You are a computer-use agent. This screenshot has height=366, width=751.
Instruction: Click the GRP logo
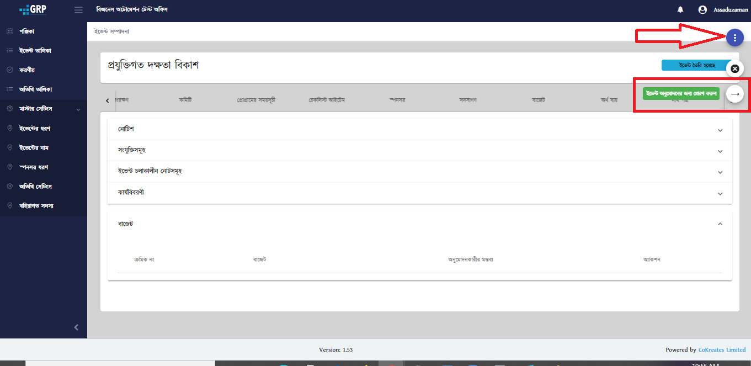[x=33, y=10]
